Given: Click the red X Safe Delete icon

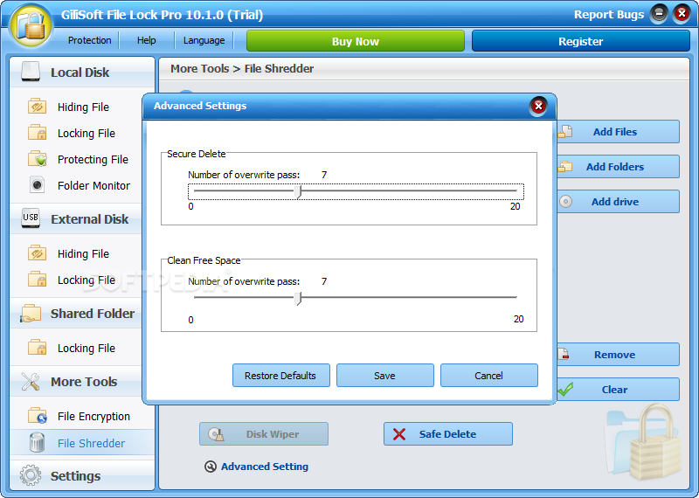Looking at the screenshot, I should click(x=399, y=434).
